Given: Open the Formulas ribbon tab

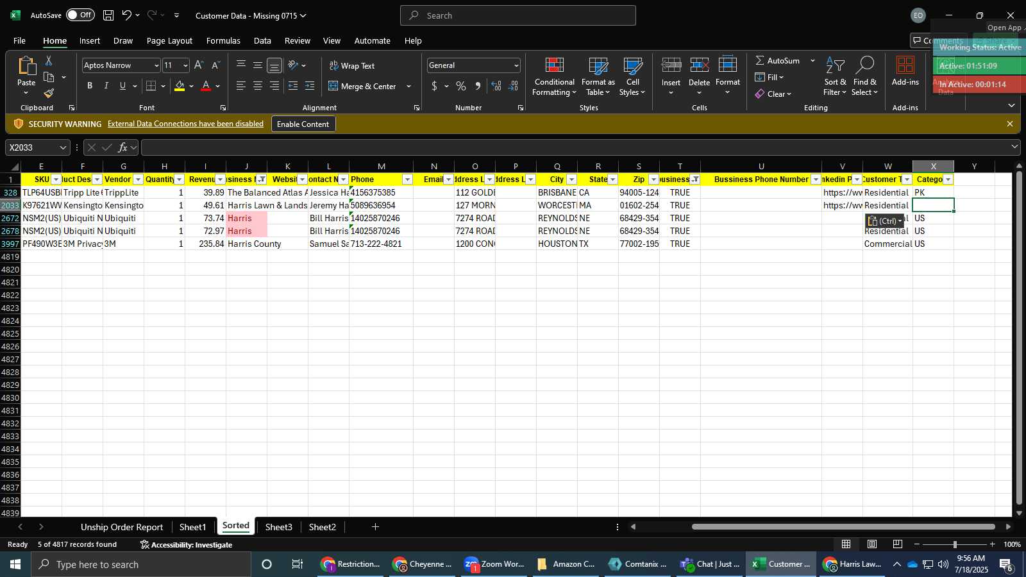Looking at the screenshot, I should [223, 40].
